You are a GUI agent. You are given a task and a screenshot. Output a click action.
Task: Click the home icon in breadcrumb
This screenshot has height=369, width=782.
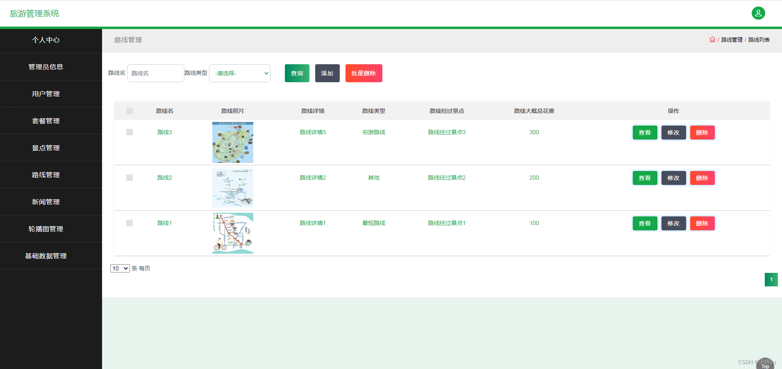click(712, 40)
